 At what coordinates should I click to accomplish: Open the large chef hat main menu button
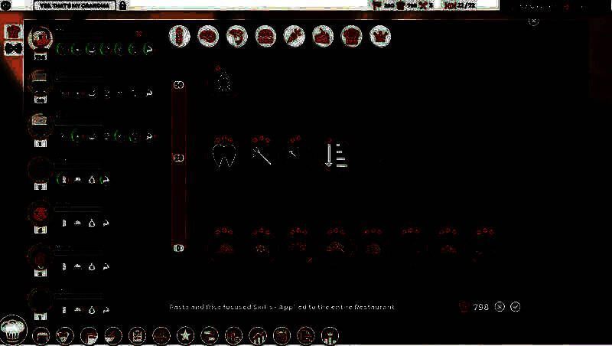click(x=15, y=331)
